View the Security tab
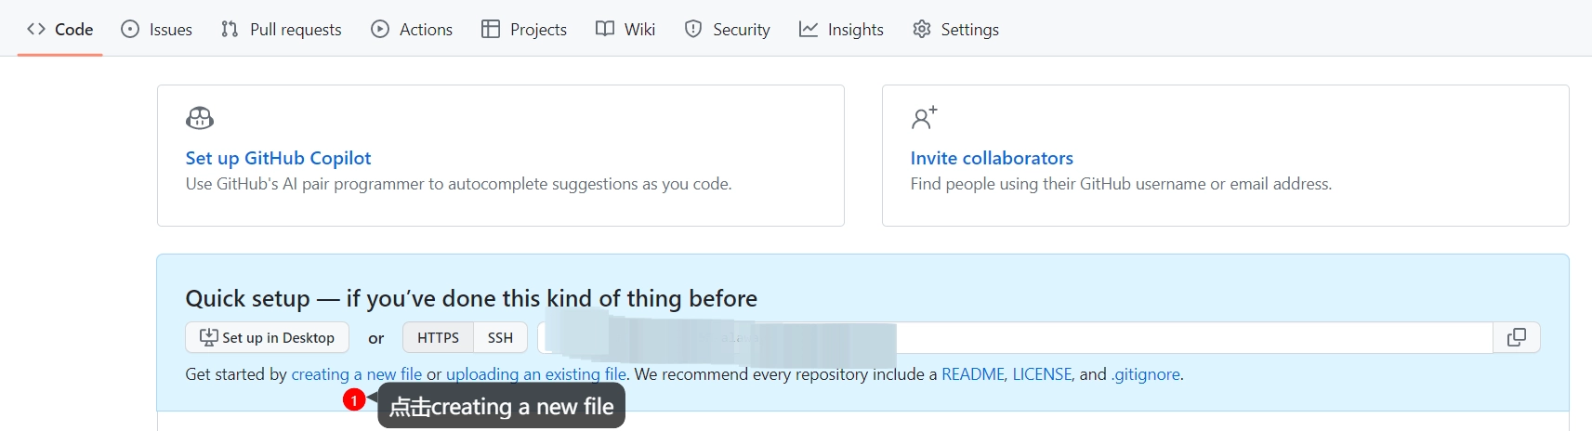 728,29
